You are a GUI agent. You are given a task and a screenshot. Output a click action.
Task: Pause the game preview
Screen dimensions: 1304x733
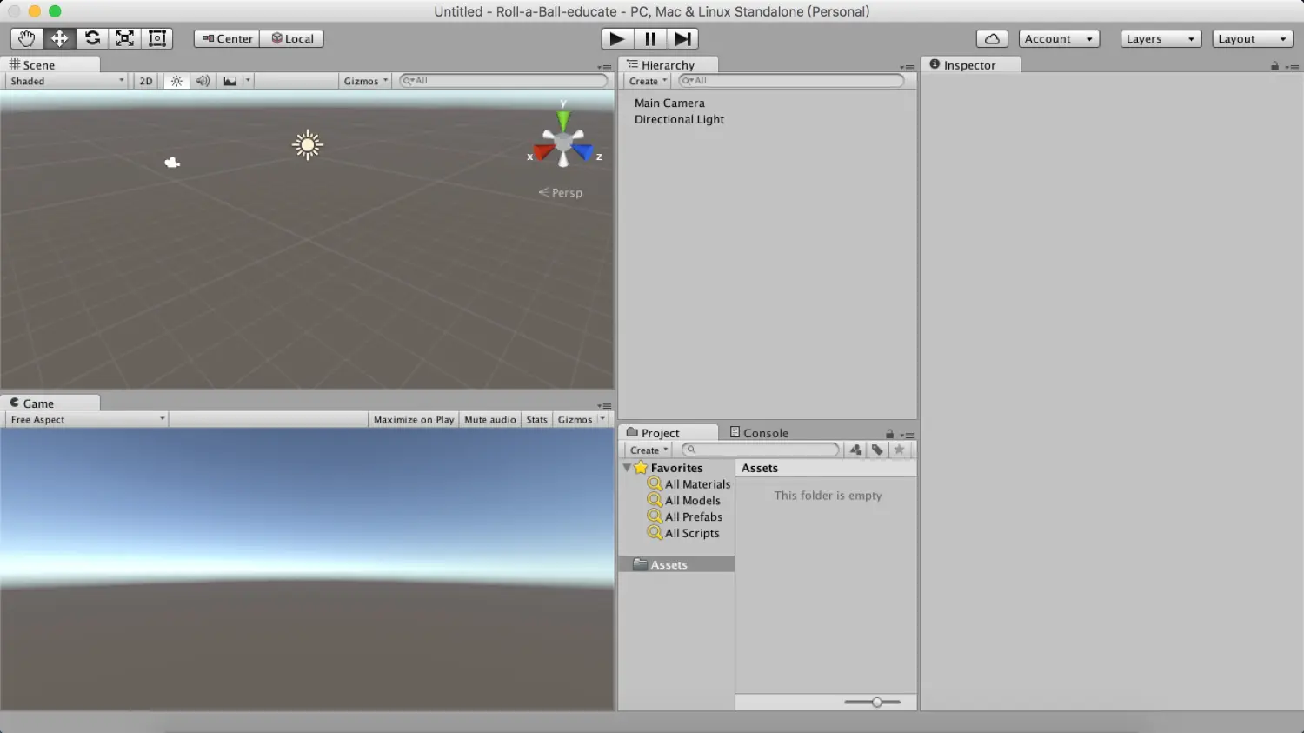pyautogui.click(x=649, y=38)
